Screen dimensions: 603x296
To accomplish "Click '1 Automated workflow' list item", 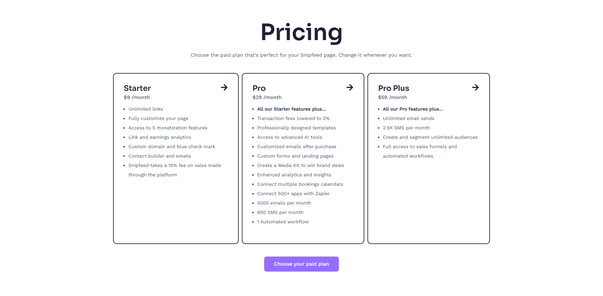I will [x=283, y=222].
